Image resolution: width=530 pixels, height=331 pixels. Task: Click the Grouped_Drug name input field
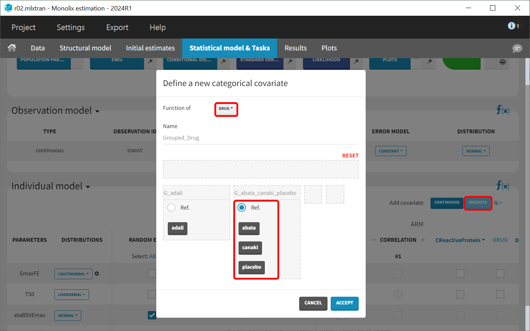[260, 138]
